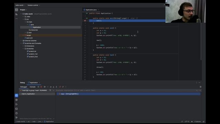Click the Application breadcrumb in status bar
220x124 pixels.
pyautogui.click(x=49, y=122)
